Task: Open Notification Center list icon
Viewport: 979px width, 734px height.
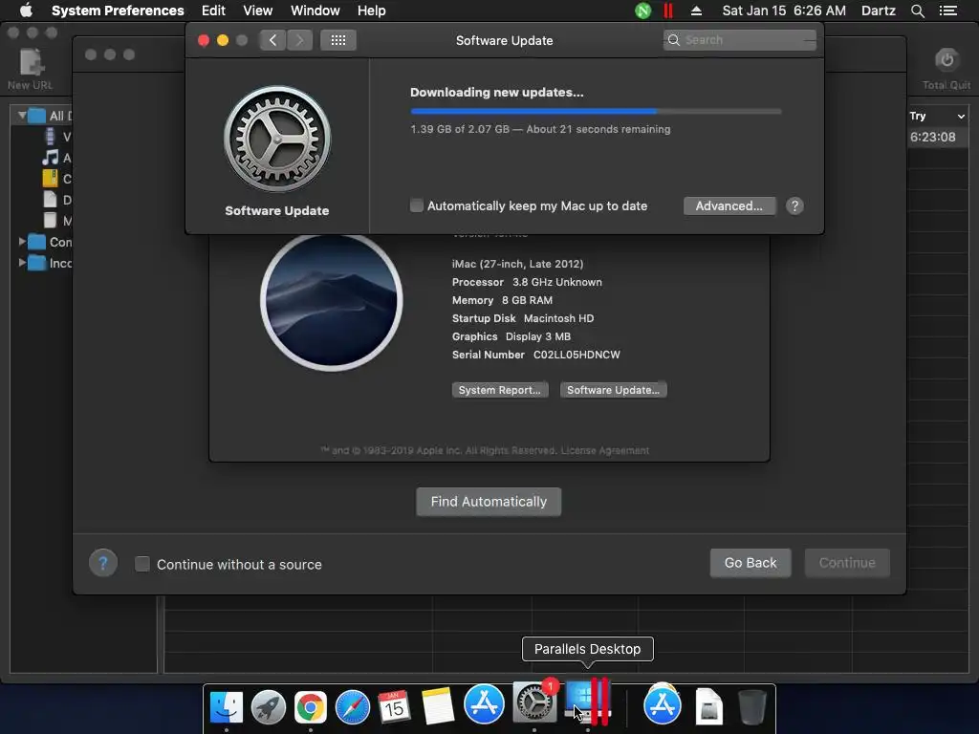Action: (x=947, y=11)
